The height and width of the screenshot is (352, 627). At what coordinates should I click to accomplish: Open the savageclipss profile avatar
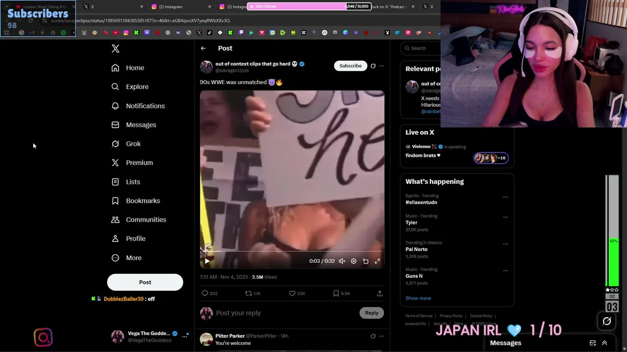click(206, 67)
